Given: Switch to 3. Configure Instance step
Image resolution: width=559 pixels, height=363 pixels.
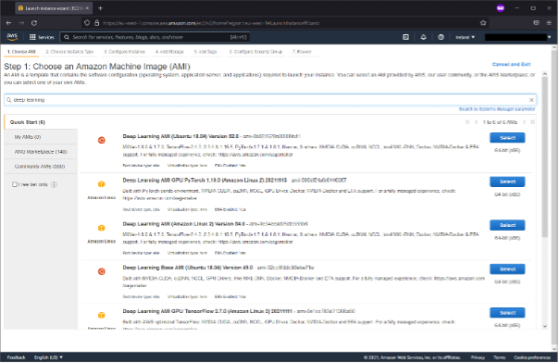Looking at the screenshot, I should click(124, 52).
